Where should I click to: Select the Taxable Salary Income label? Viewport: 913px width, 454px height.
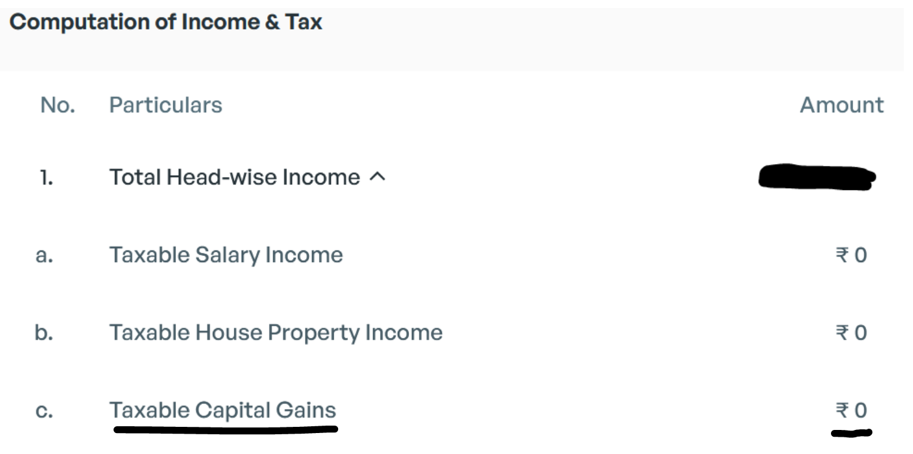pyautogui.click(x=226, y=255)
